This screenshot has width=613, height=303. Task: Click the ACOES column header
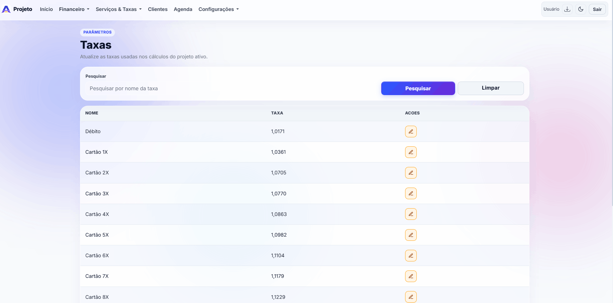[413, 113]
